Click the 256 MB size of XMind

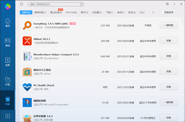105,41
